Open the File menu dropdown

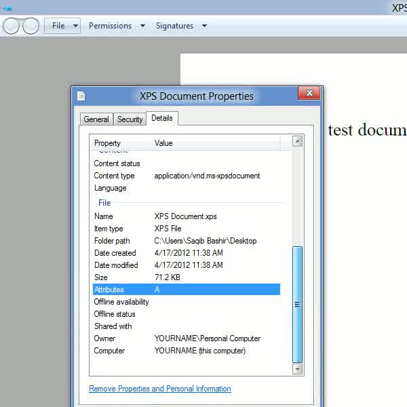[x=62, y=26]
